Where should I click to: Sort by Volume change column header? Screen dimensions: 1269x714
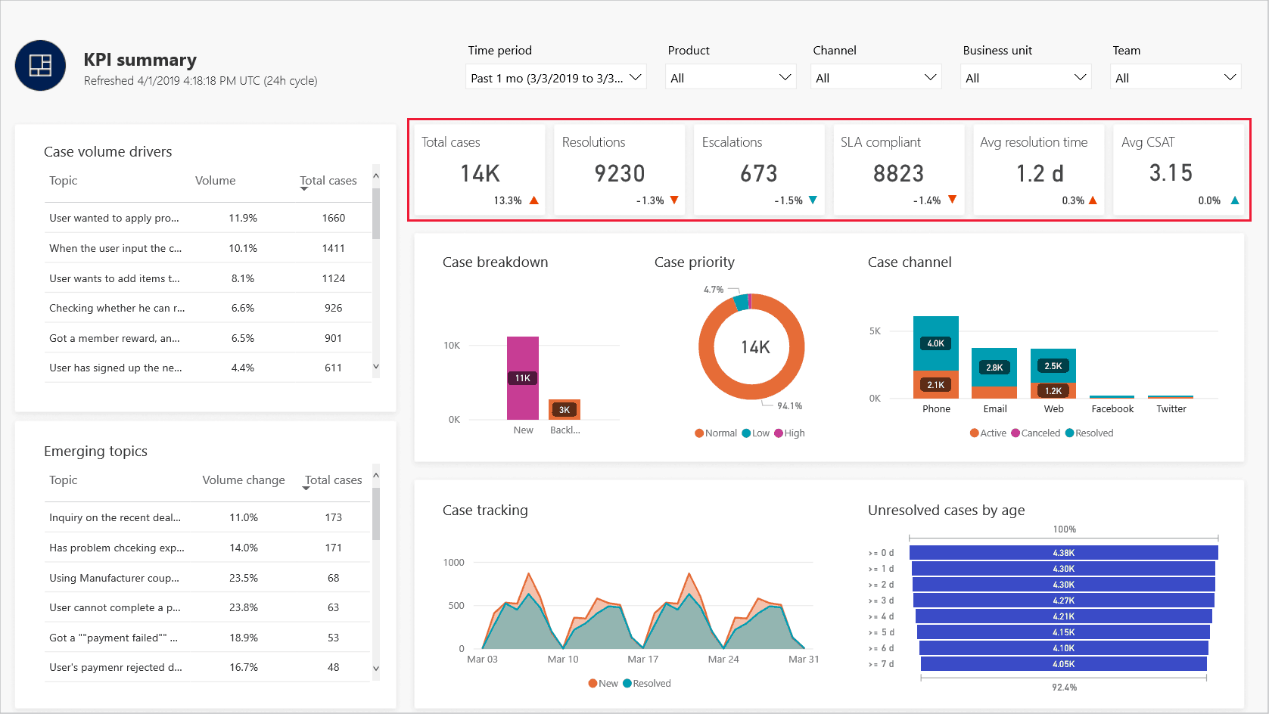tap(244, 480)
